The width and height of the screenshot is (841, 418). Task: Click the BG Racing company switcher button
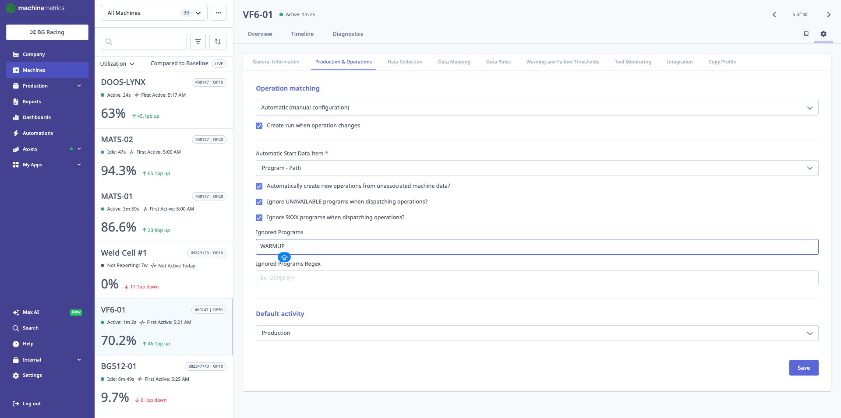[47, 32]
